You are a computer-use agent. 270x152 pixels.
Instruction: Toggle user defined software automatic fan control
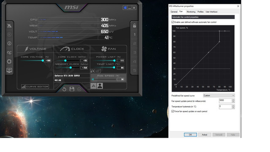173,22
